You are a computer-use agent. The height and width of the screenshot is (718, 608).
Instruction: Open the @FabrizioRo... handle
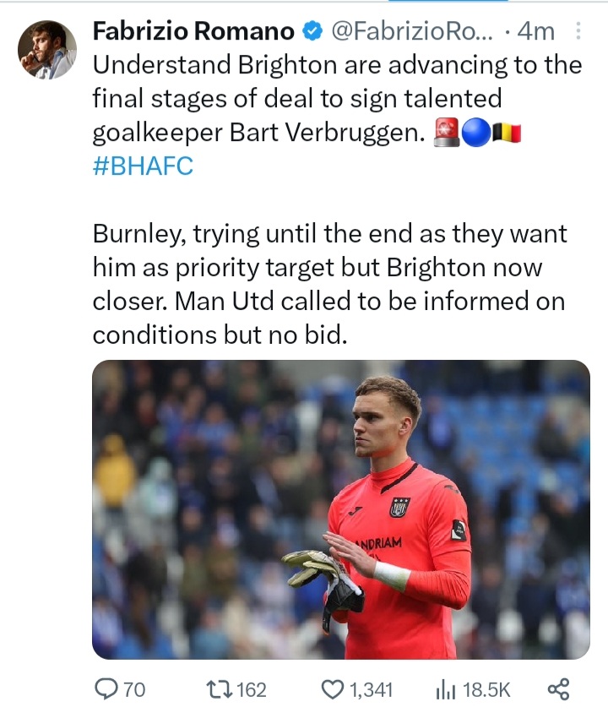pyautogui.click(x=412, y=31)
